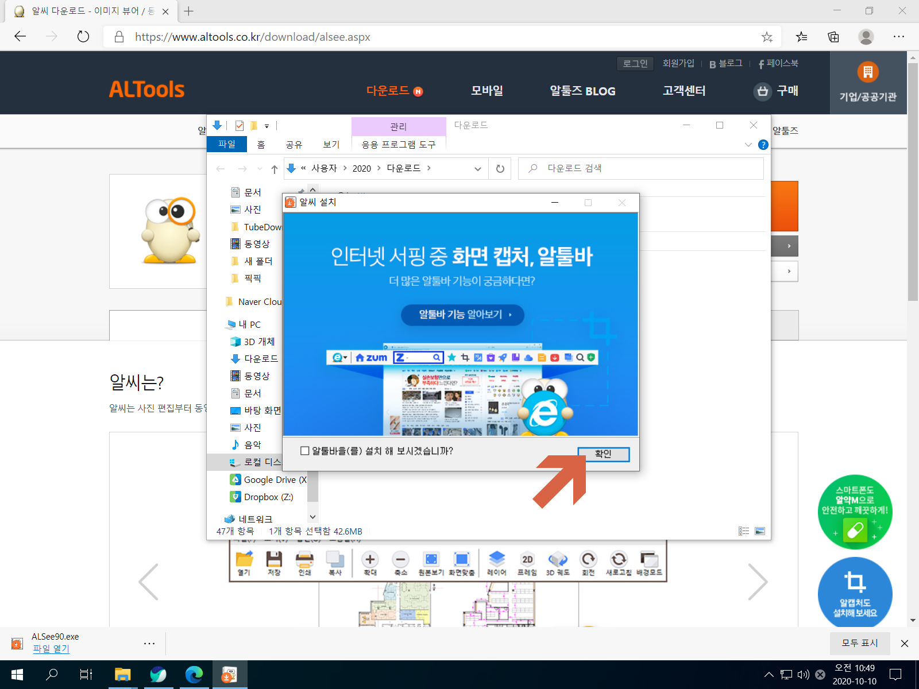Click 모두 표시 downloads button
919x689 pixels.
point(860,643)
